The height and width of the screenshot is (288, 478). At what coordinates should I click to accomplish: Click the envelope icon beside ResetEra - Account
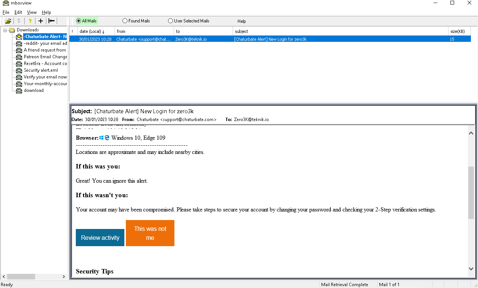(19, 64)
